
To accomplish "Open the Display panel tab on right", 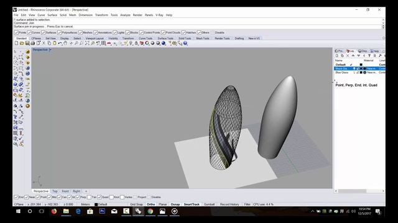I will coord(363,51).
